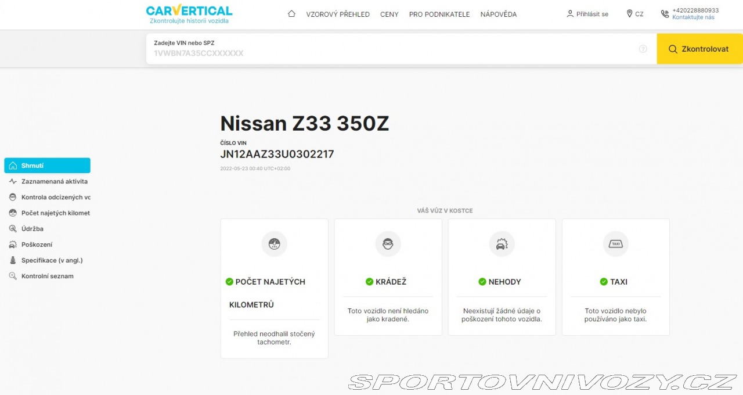This screenshot has height=395, width=743.
Task: Open Vzorový přehled menu item
Action: pyautogui.click(x=338, y=15)
